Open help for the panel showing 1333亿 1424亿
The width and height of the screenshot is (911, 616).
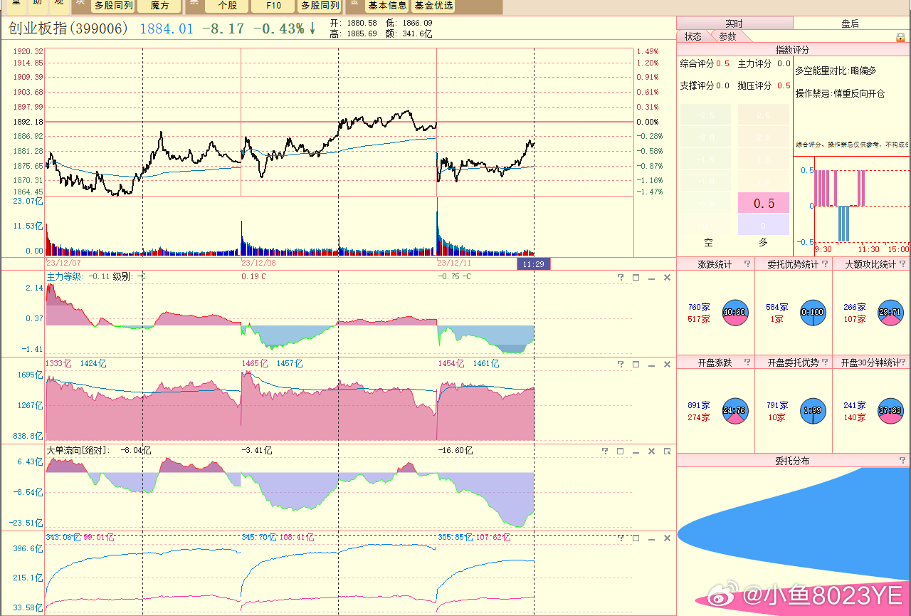620,365
